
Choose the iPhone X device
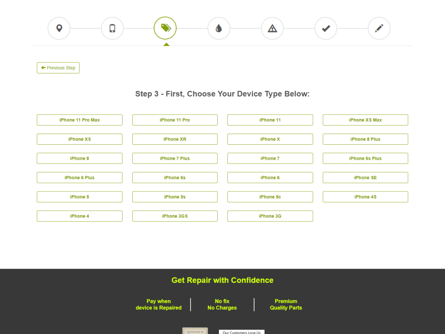tap(270, 139)
